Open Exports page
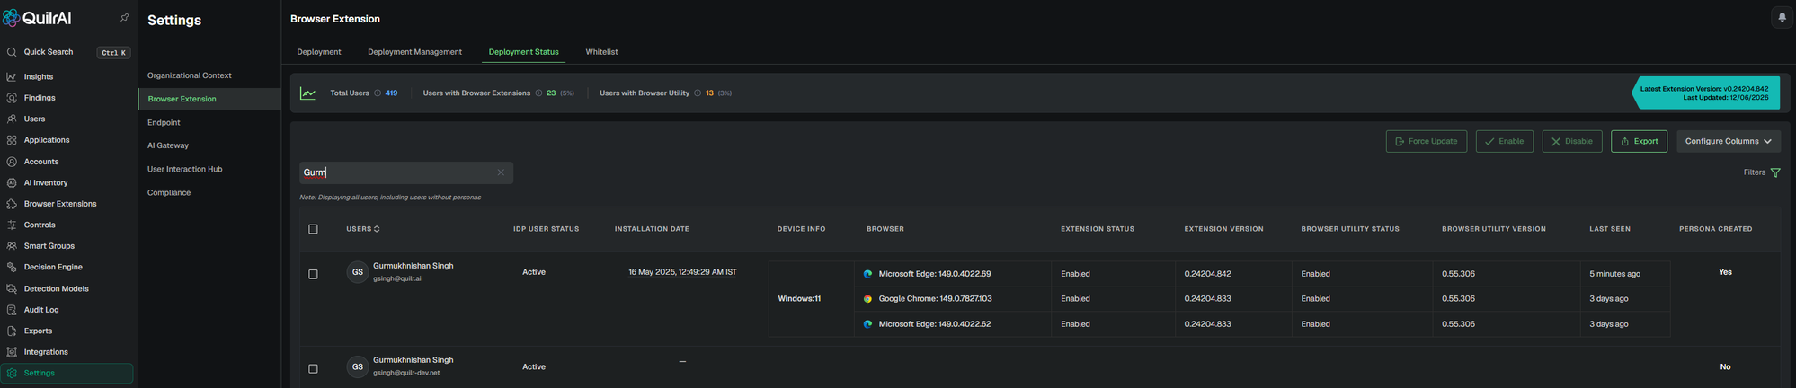1796x388 pixels. (x=38, y=331)
